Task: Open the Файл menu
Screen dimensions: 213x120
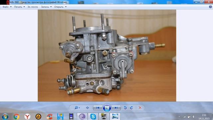Action: point(5,7)
